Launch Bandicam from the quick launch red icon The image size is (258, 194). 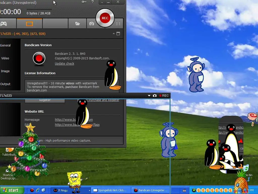(x=32, y=190)
